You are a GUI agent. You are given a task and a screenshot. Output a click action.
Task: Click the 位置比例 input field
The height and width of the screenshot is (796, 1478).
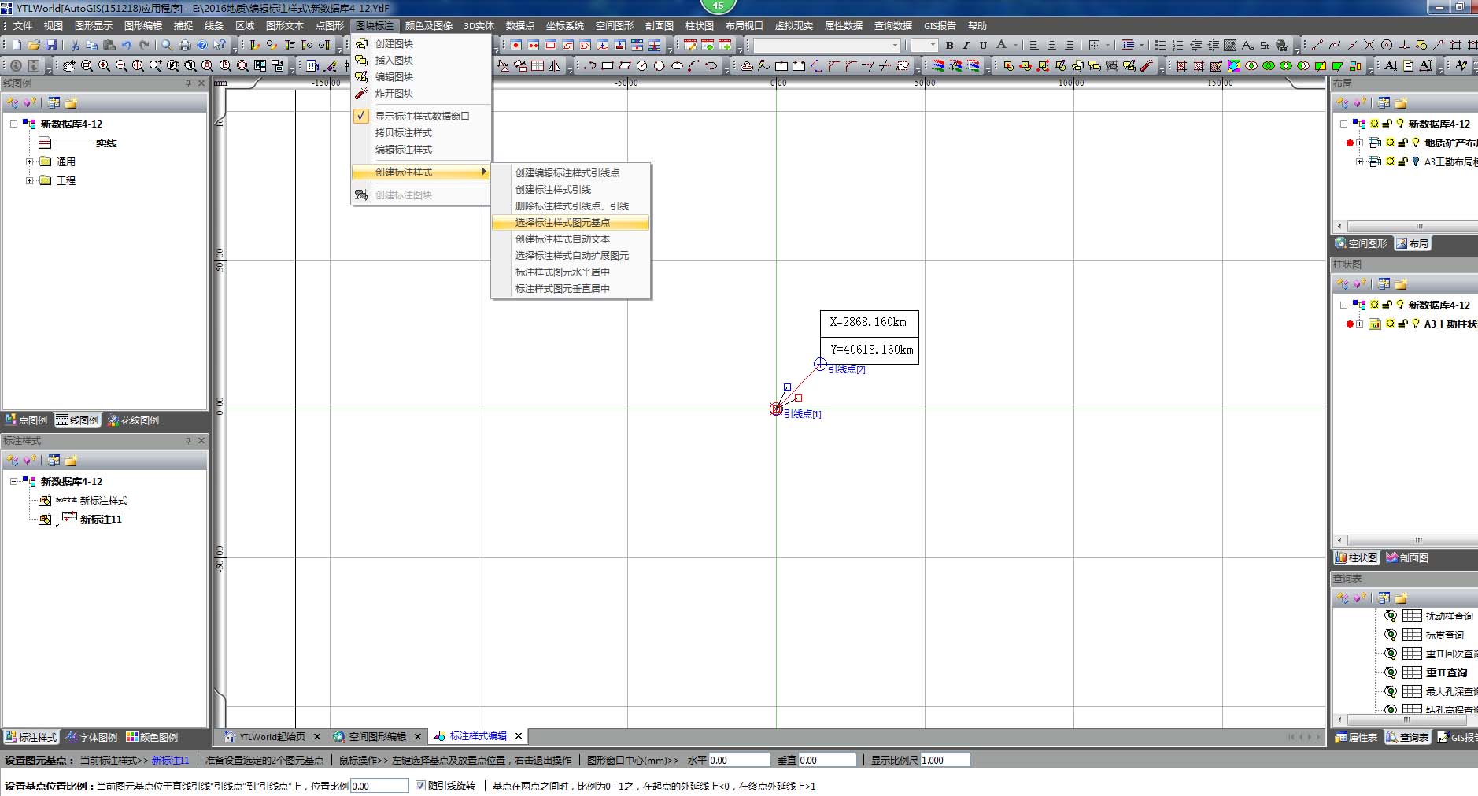pyautogui.click(x=379, y=786)
